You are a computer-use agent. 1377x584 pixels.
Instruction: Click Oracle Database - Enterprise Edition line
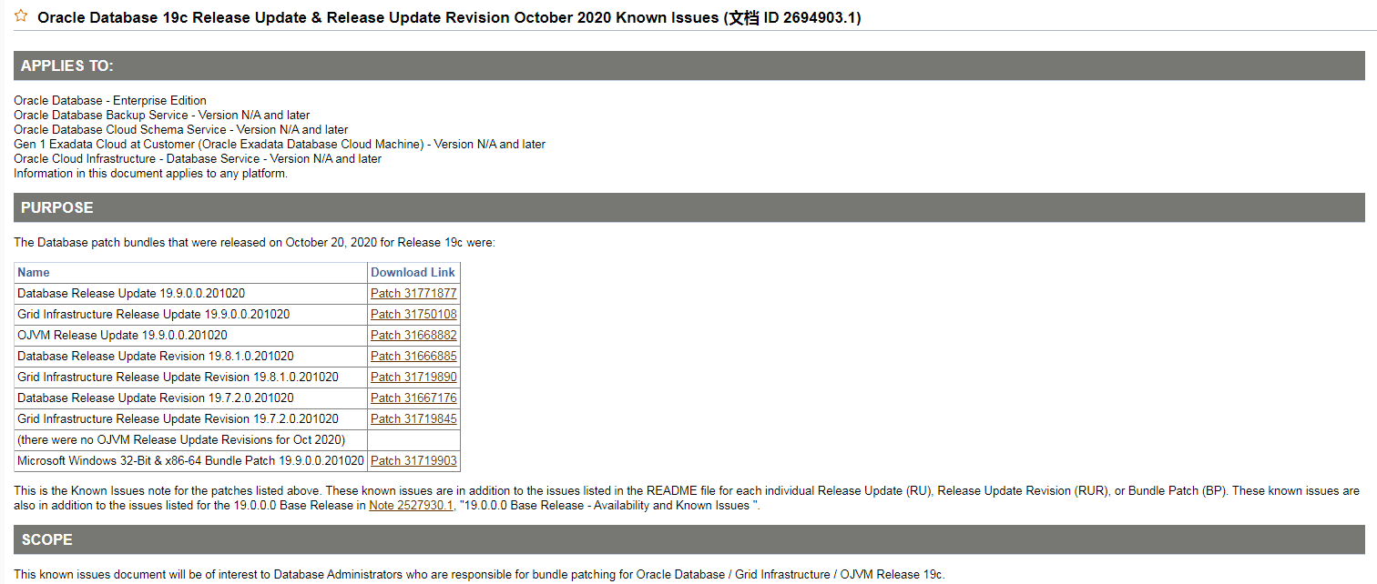coord(110,100)
